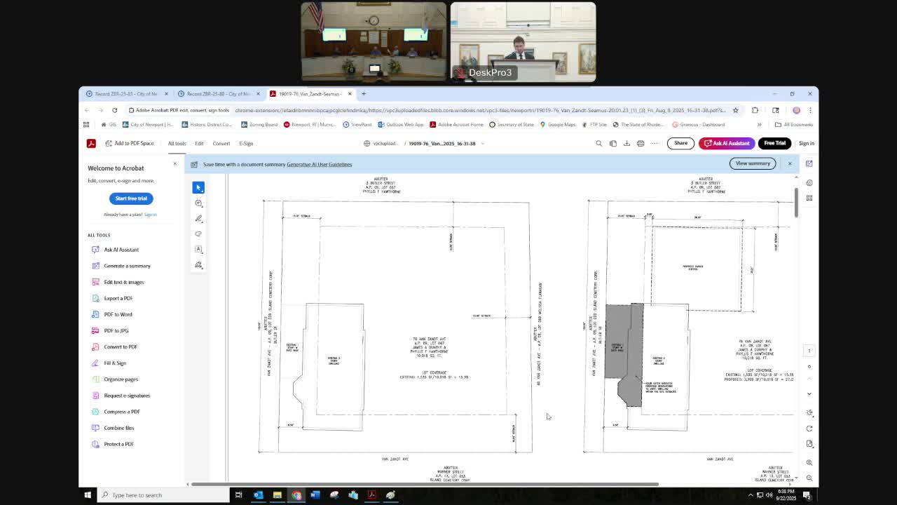Open the E-Sign menu tab
This screenshot has width=897, height=505.
pyautogui.click(x=246, y=144)
